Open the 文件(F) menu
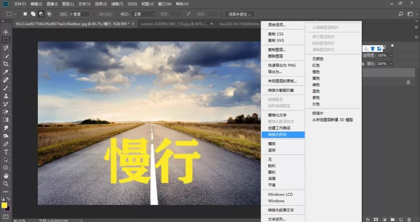This screenshot has height=222, width=420. click(x=20, y=4)
